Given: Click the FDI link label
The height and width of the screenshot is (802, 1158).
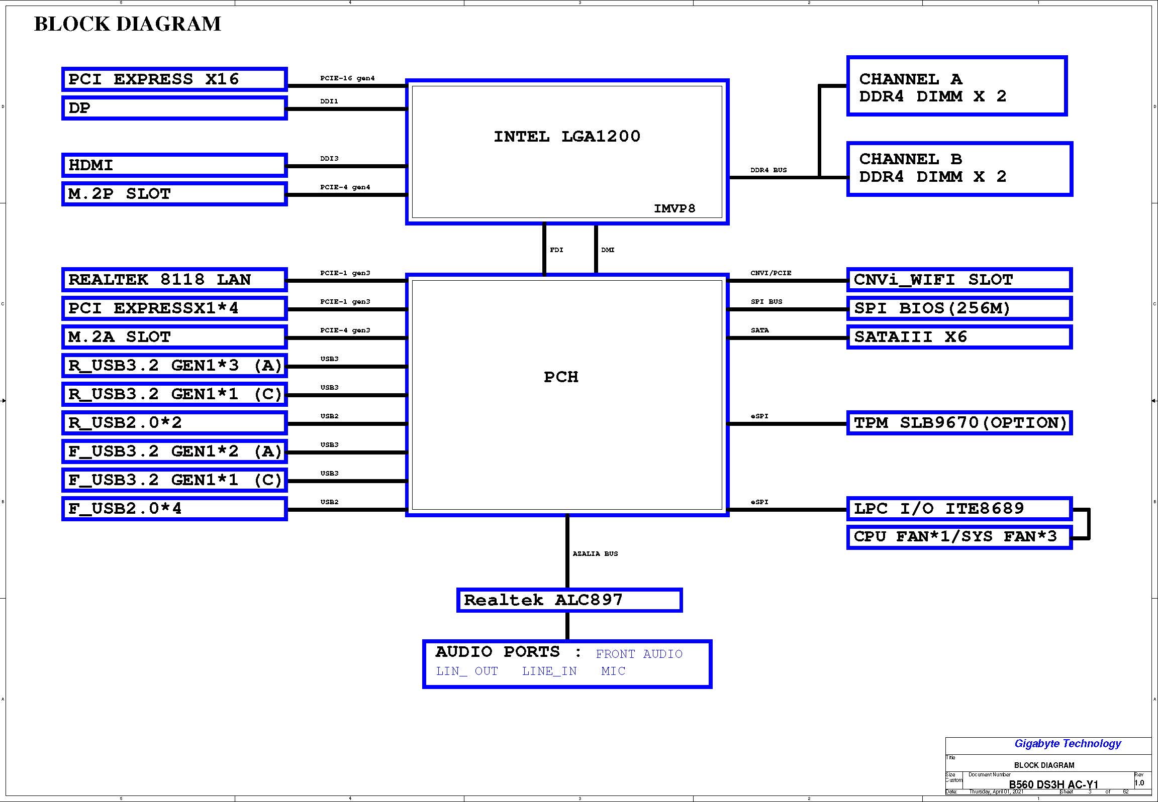Looking at the screenshot, I should tap(556, 250).
